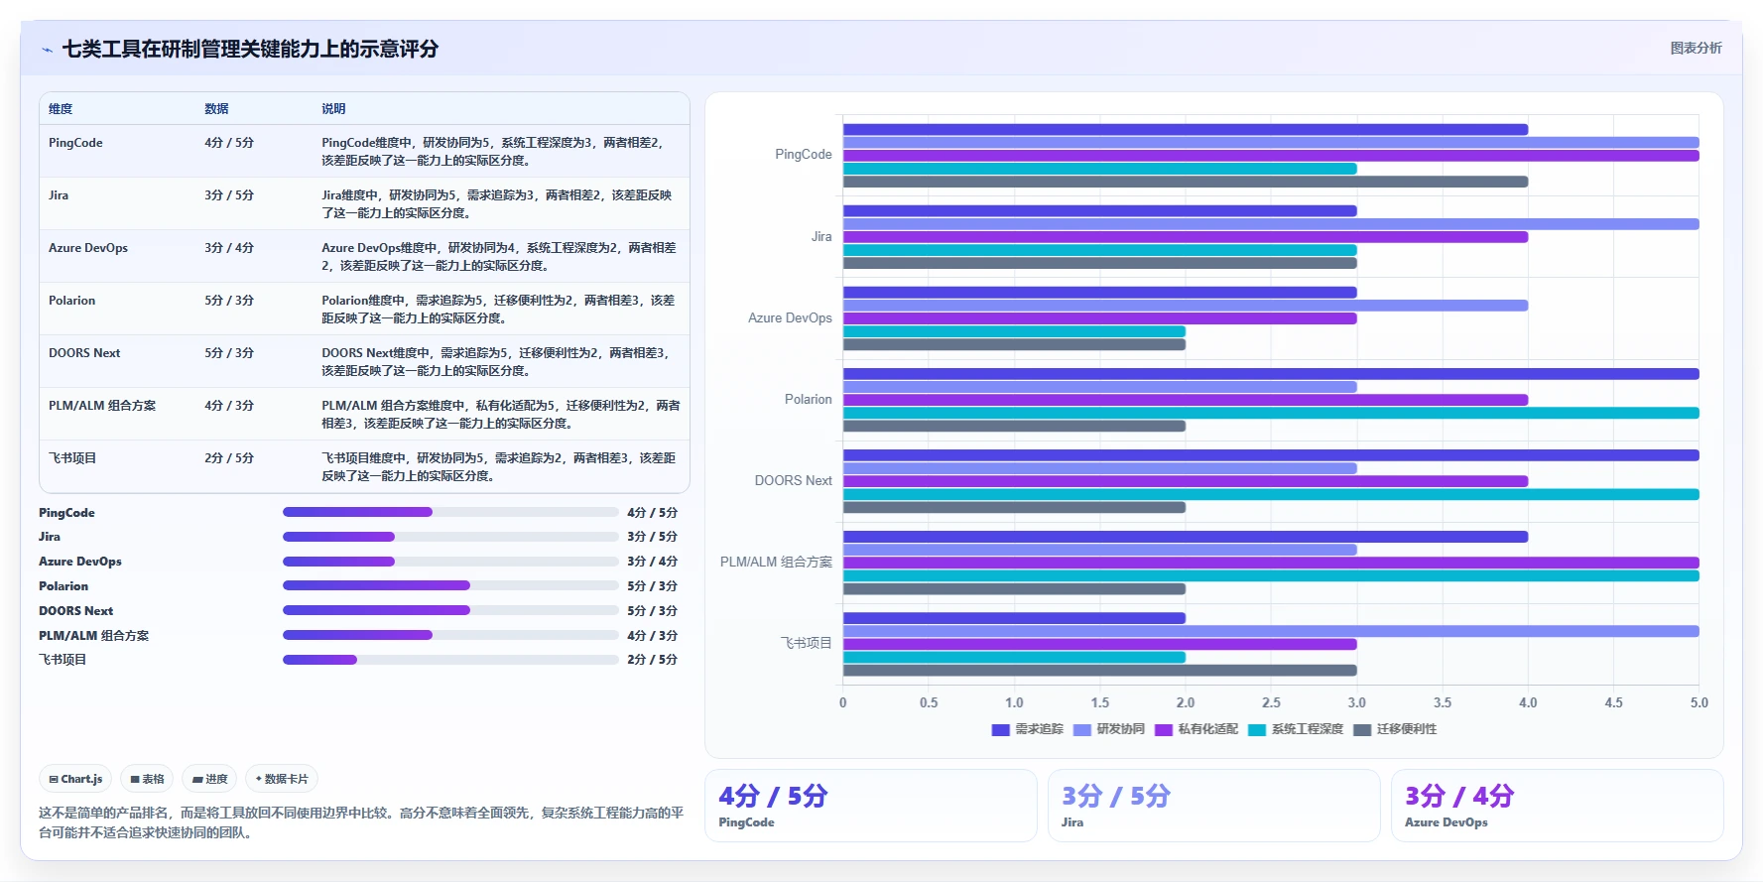Screen dimensions: 1763x882
Task: Click the PingCode progress bar
Action: [450, 512]
